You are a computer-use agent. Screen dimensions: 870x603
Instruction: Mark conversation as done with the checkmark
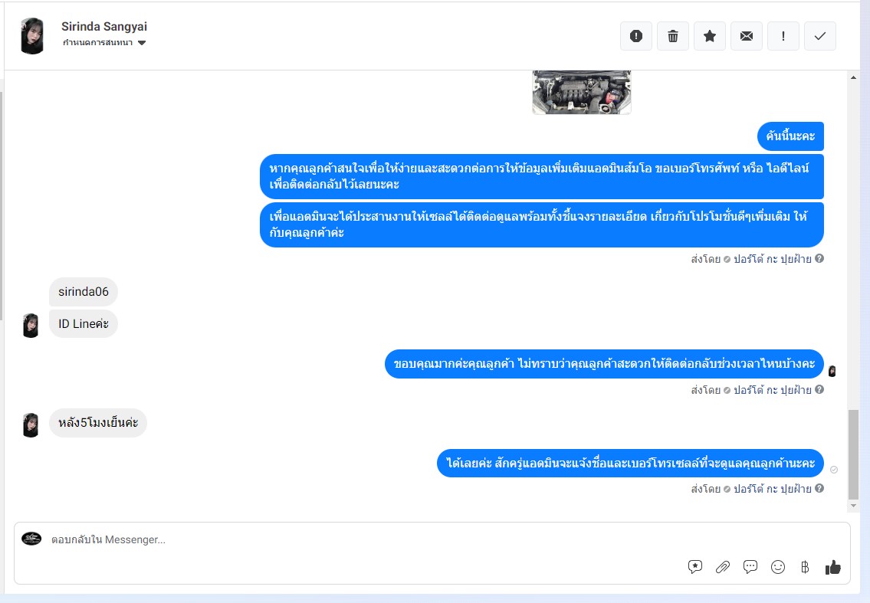coord(820,36)
